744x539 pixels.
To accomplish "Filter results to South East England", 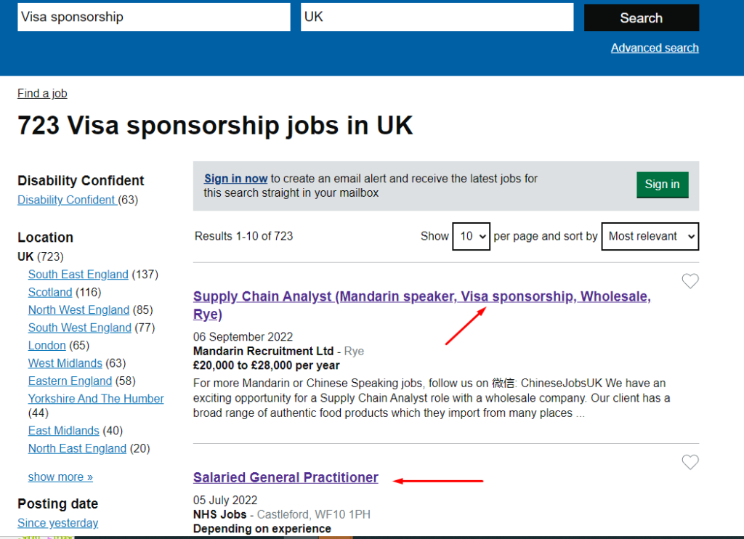I will tap(78, 274).
